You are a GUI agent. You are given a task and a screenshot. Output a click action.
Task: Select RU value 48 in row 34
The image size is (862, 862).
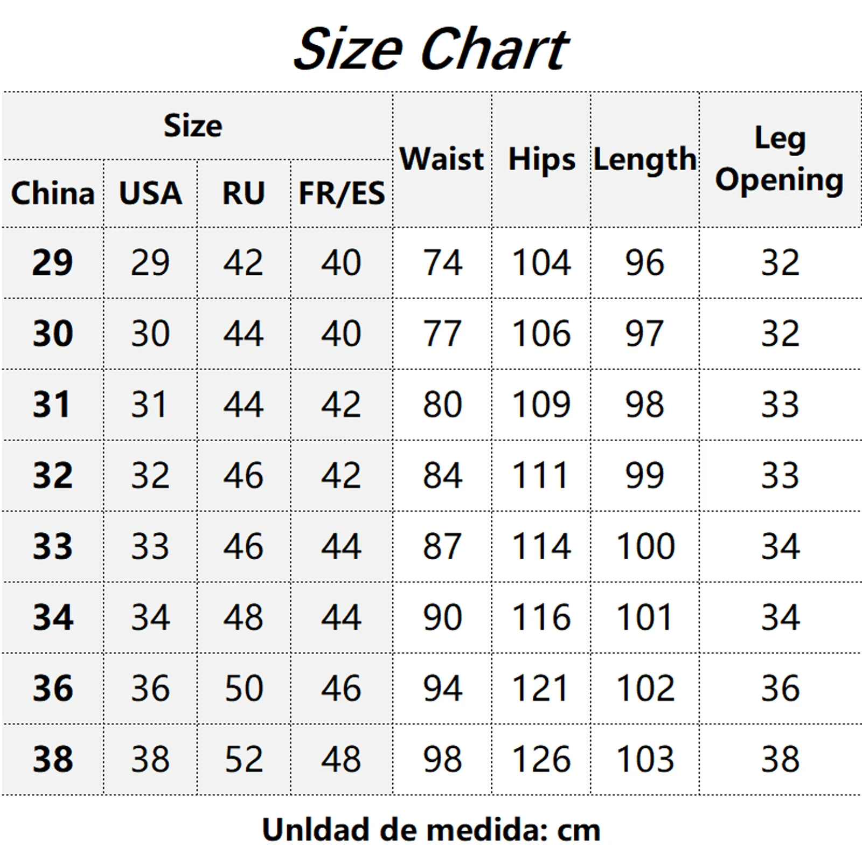click(244, 617)
